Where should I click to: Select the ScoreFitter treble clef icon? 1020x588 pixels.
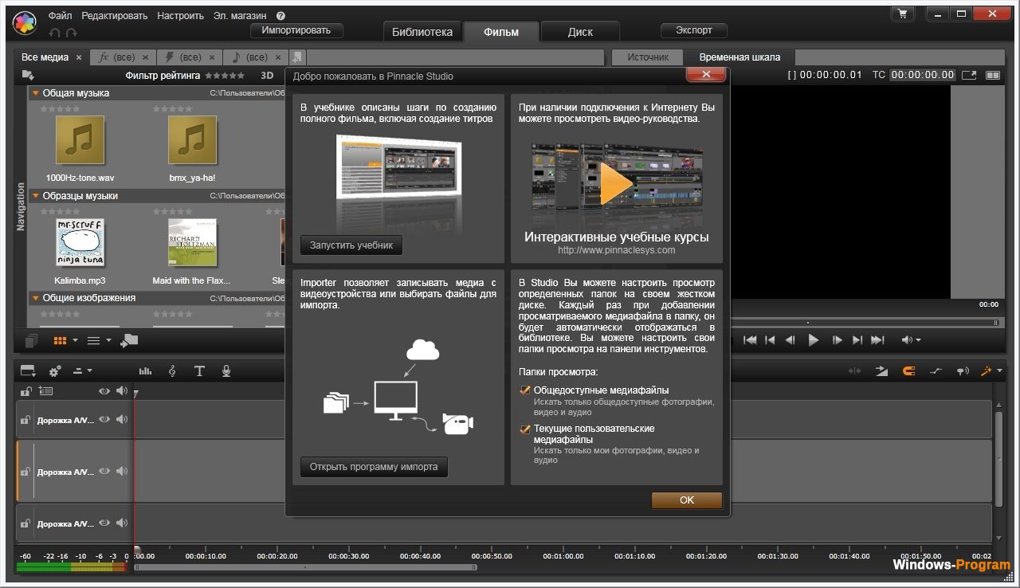[172, 370]
